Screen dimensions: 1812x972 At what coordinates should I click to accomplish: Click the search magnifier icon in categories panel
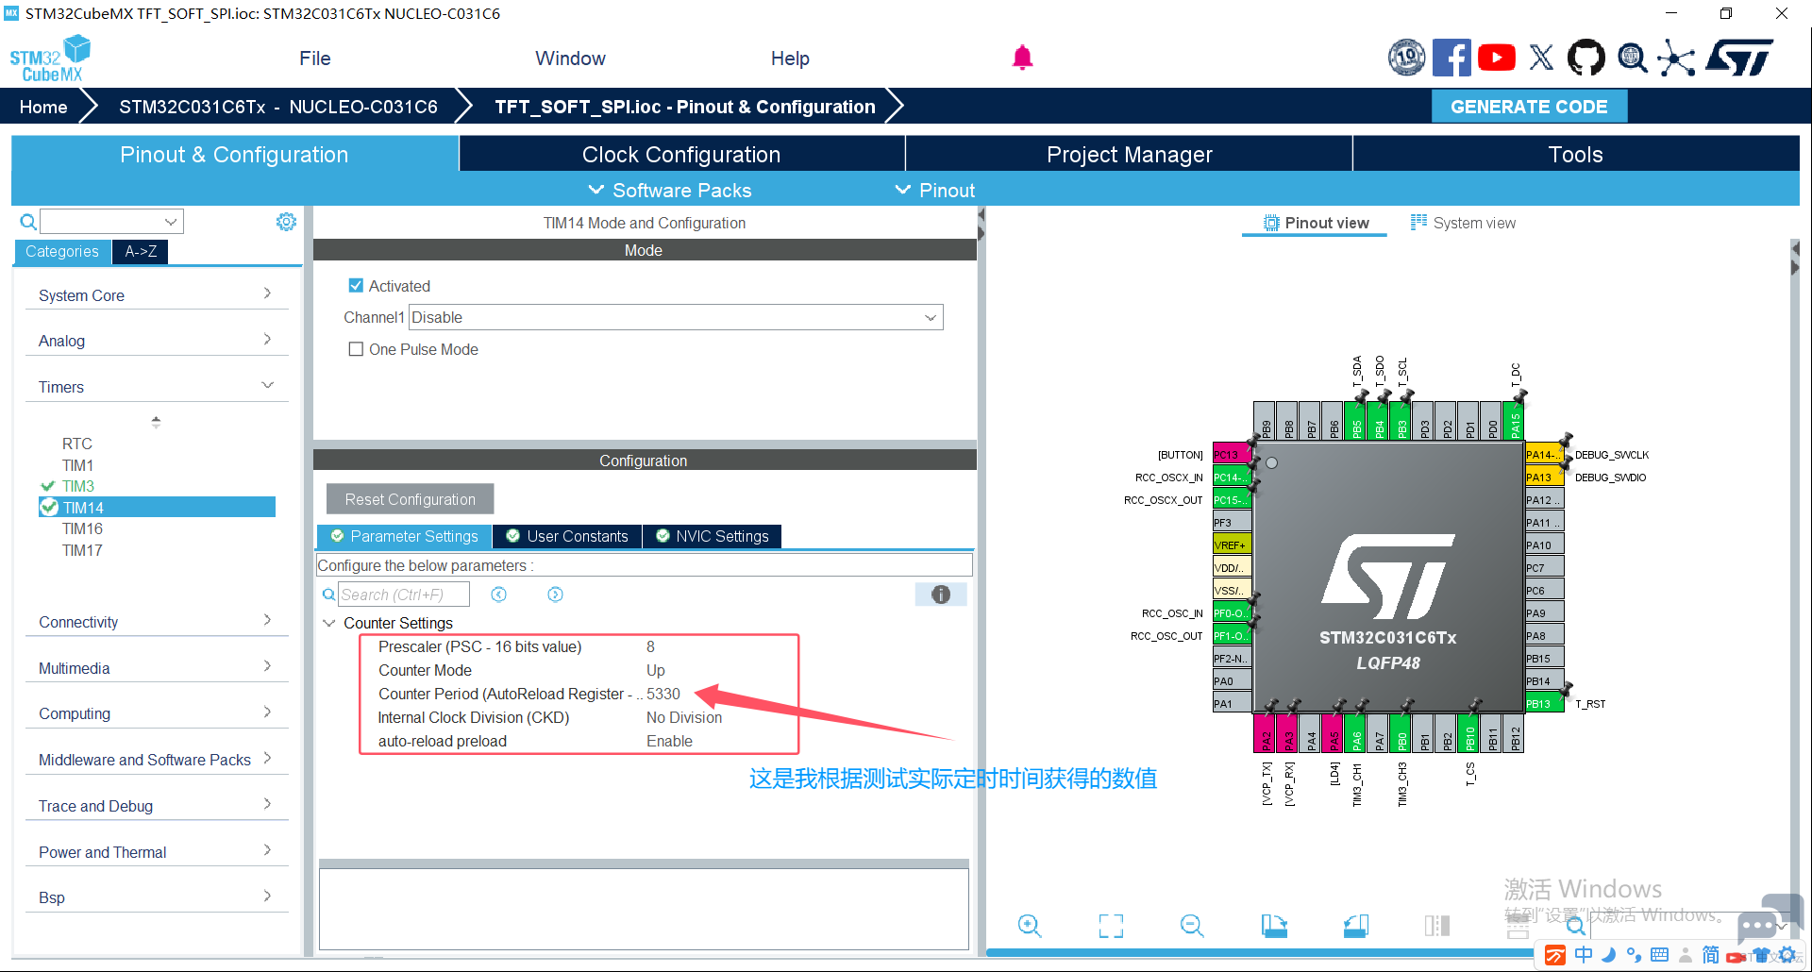(28, 222)
